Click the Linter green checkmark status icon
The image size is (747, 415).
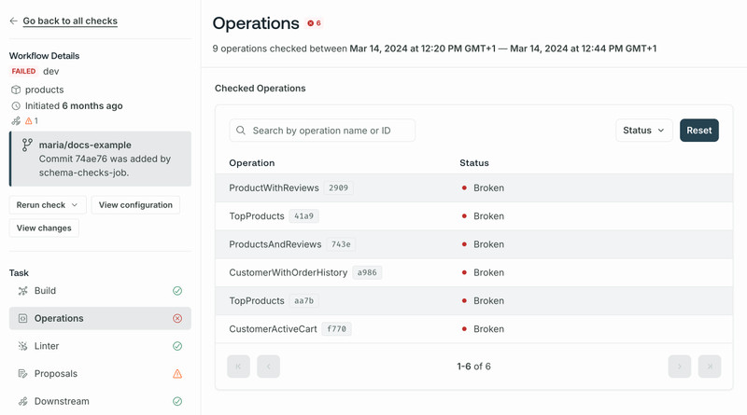pyautogui.click(x=177, y=346)
